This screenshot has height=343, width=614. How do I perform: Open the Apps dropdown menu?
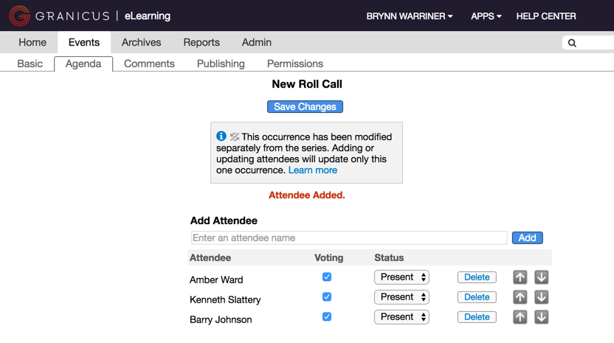coord(486,16)
